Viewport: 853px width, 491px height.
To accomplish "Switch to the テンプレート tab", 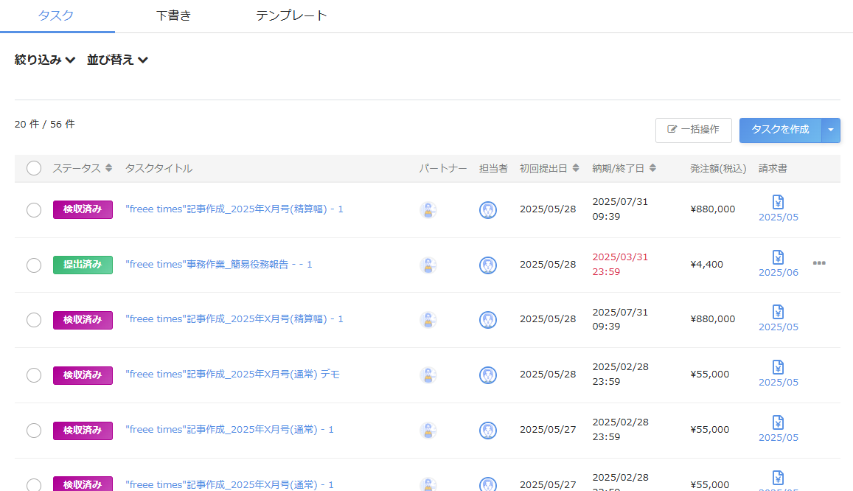I will click(291, 15).
